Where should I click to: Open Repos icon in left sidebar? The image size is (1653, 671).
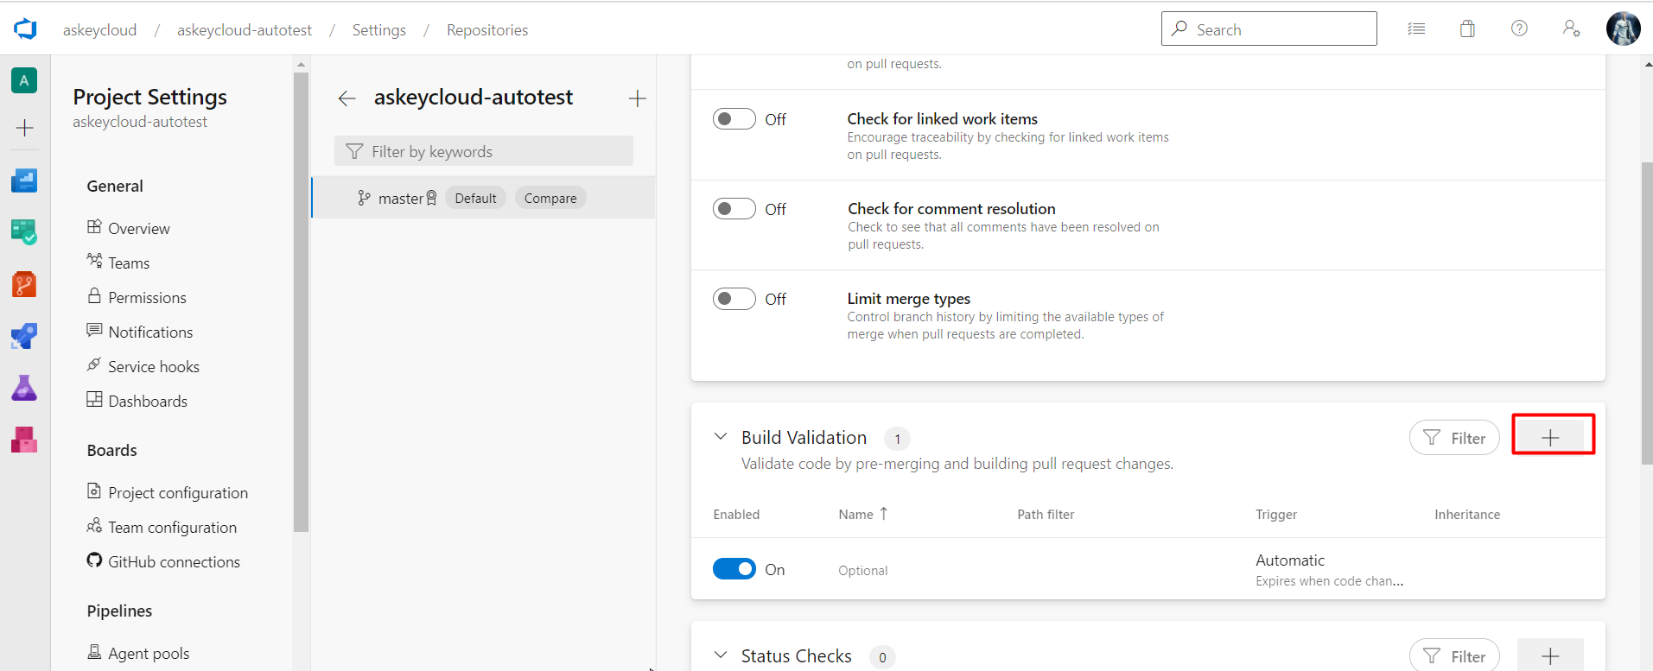point(24,284)
